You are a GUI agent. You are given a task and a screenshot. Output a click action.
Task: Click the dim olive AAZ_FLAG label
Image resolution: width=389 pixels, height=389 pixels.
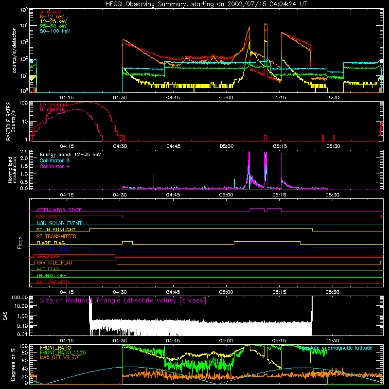[48, 269]
